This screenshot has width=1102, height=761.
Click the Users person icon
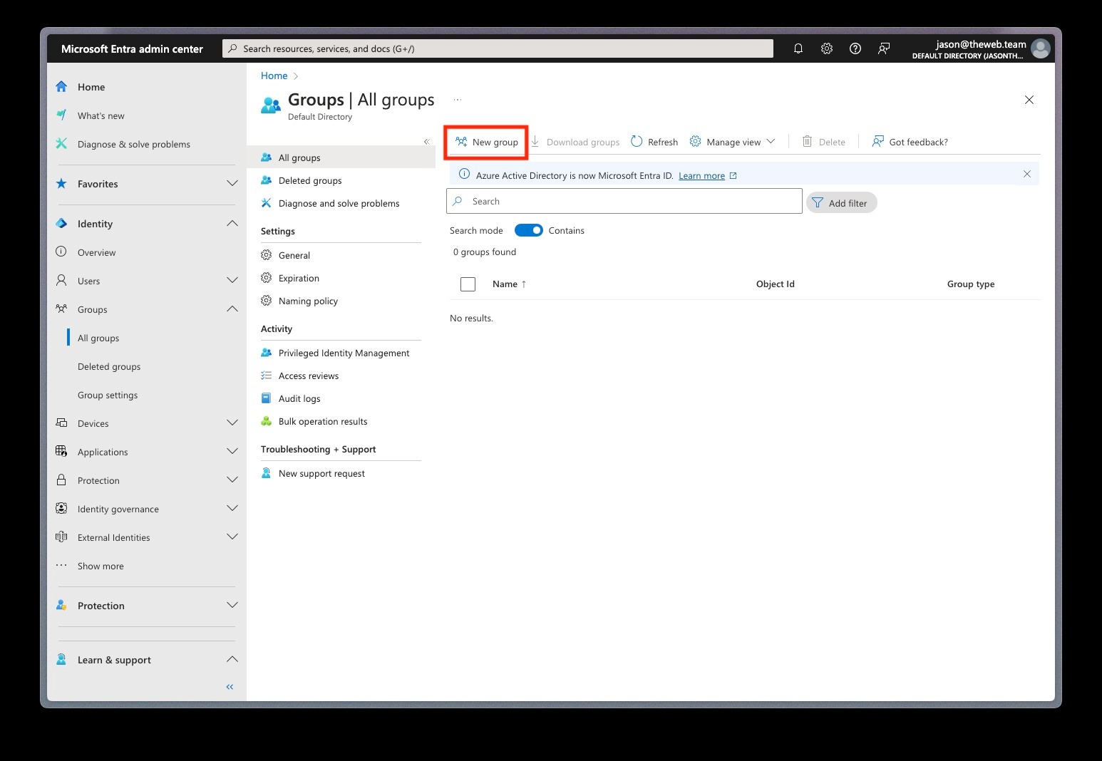(62, 281)
